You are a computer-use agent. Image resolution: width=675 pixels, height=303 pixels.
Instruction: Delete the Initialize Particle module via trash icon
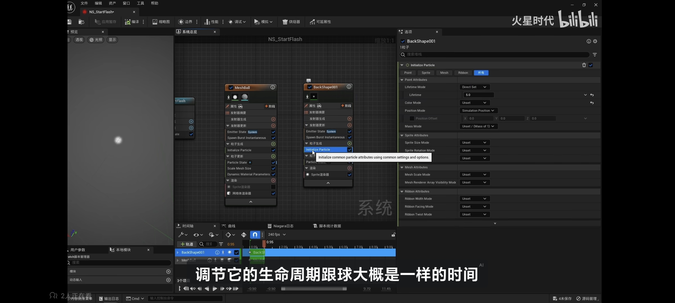coord(584,65)
